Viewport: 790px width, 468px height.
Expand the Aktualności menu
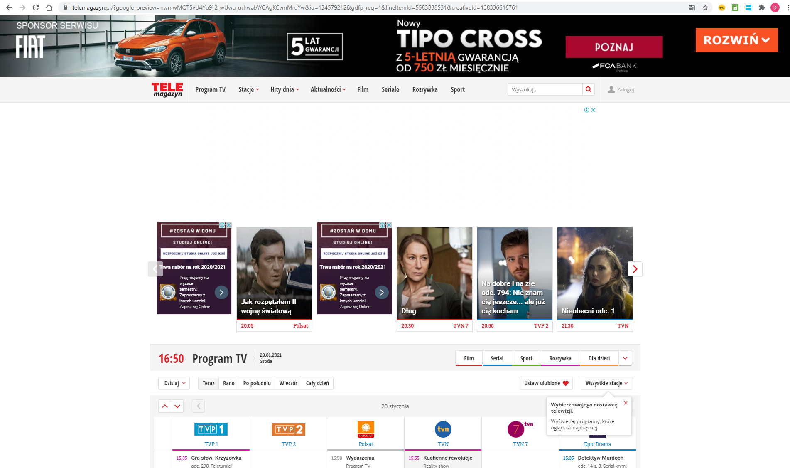coord(328,89)
